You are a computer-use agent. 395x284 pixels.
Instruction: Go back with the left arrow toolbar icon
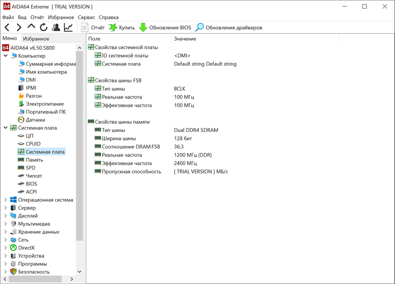pos(7,27)
